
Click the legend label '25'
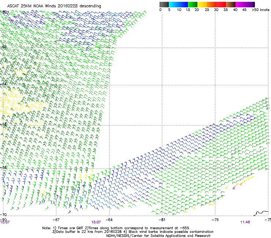(x=207, y=10)
